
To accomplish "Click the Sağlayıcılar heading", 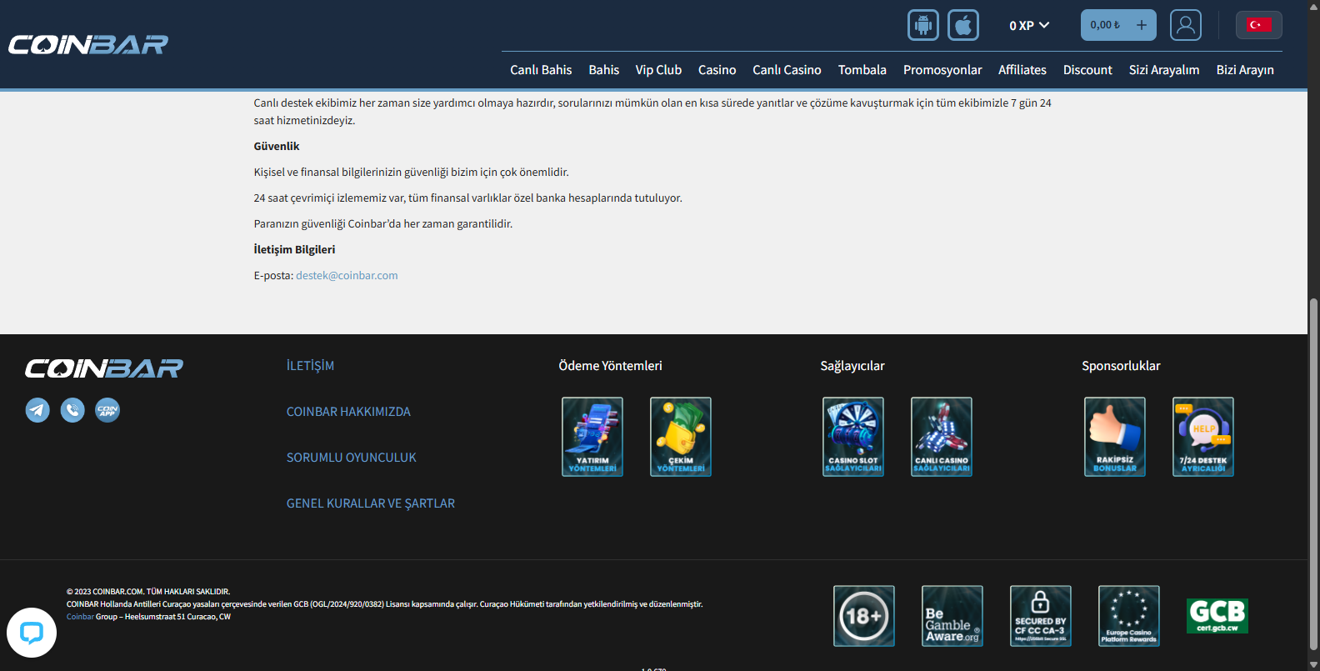I will [x=852, y=366].
